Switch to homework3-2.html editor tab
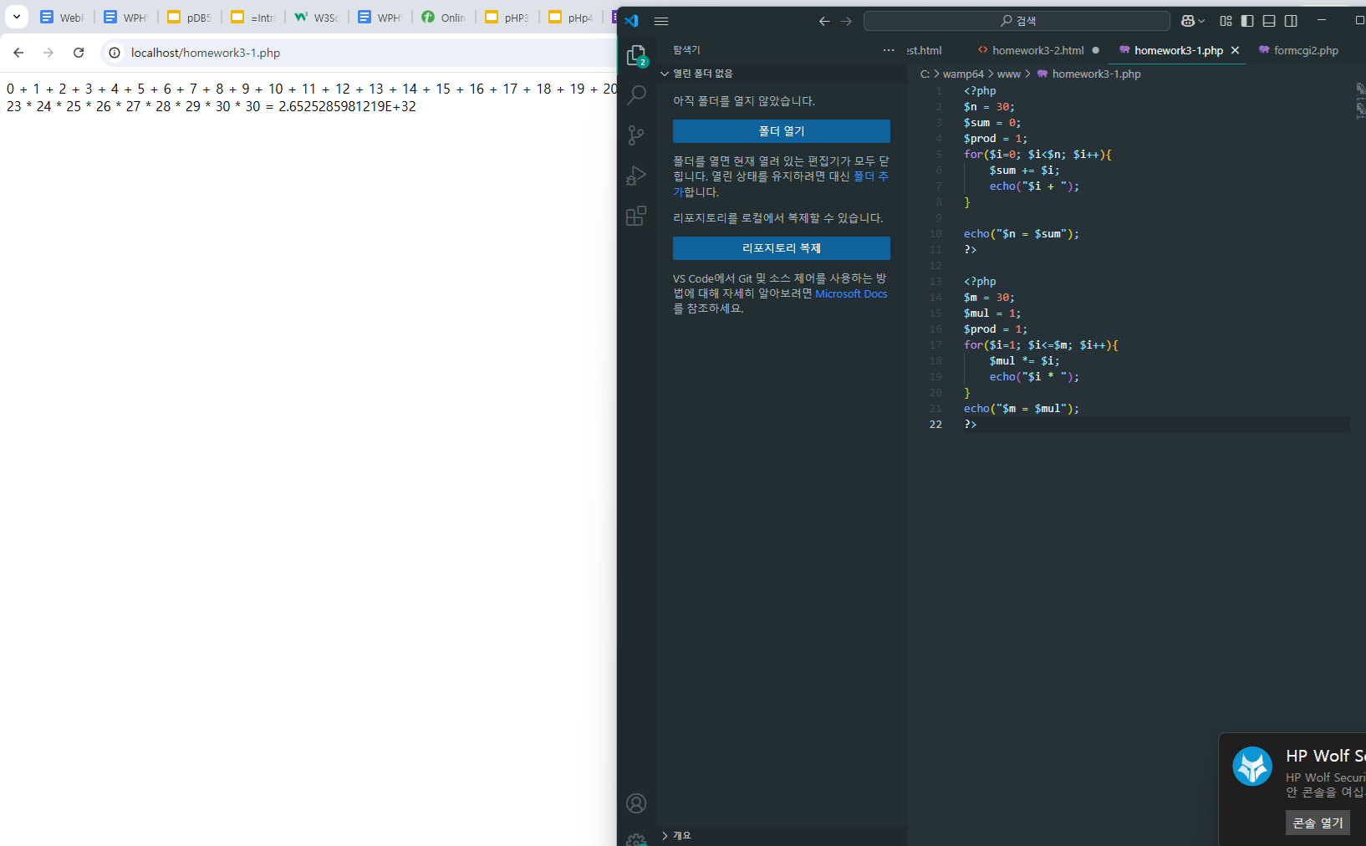Image resolution: width=1366 pixels, height=846 pixels. [x=1037, y=50]
